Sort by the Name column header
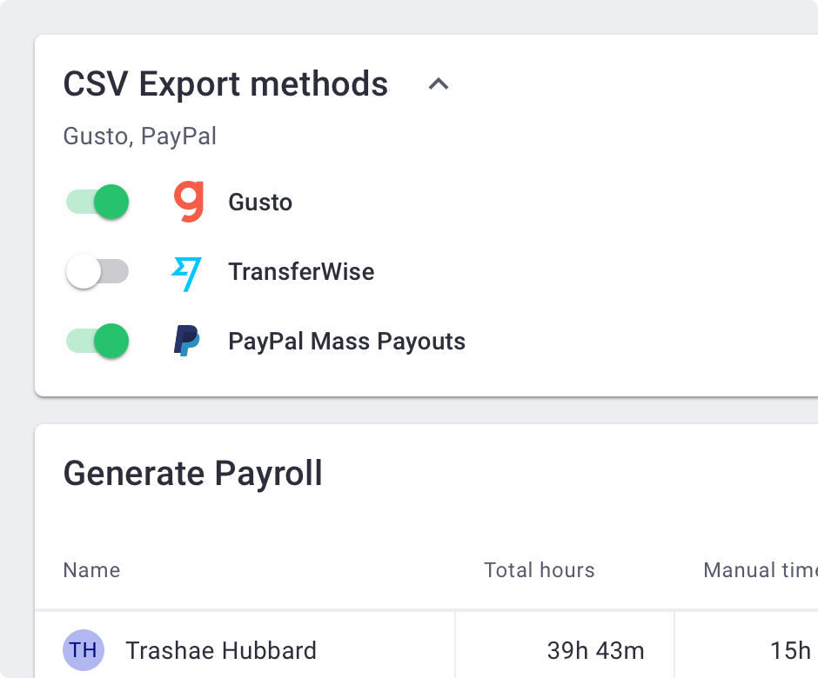The height and width of the screenshot is (678, 818). [91, 570]
